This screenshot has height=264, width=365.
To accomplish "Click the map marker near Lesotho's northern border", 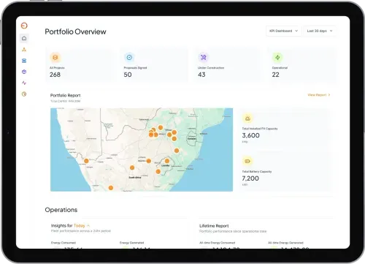I will (167, 161).
